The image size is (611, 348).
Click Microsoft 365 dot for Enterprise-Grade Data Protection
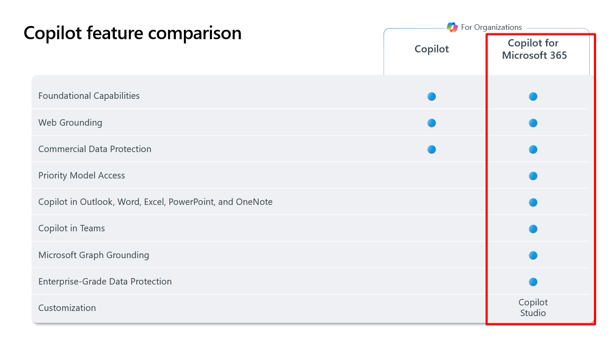pyautogui.click(x=533, y=282)
